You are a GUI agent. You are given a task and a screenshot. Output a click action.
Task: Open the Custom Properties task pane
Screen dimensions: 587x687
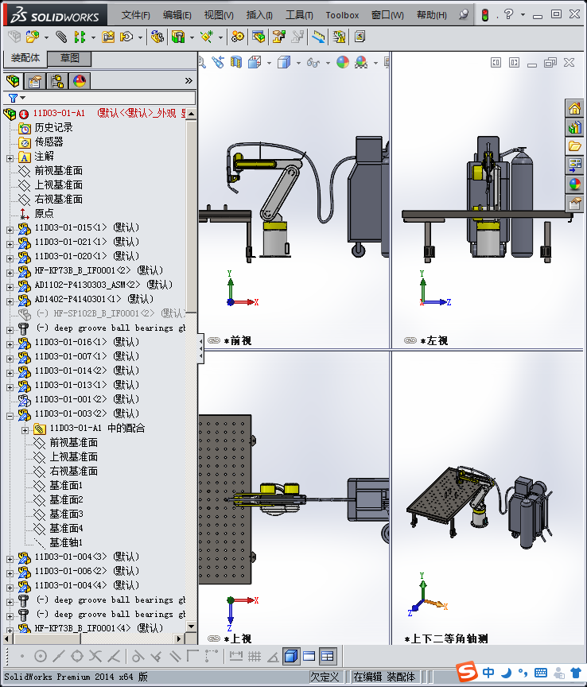point(575,204)
